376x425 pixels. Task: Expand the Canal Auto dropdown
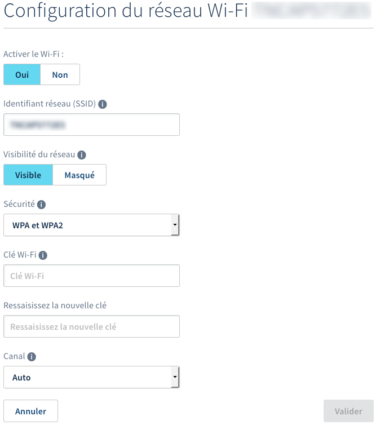(x=91, y=377)
